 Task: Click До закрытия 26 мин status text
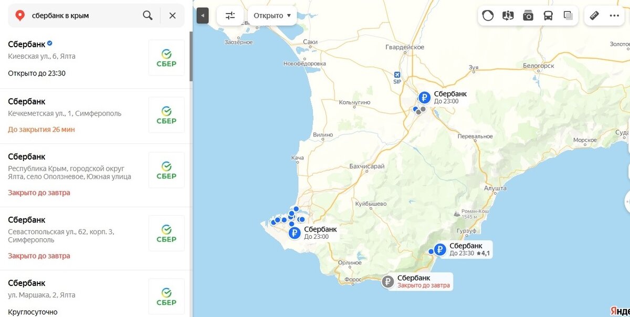[41, 129]
